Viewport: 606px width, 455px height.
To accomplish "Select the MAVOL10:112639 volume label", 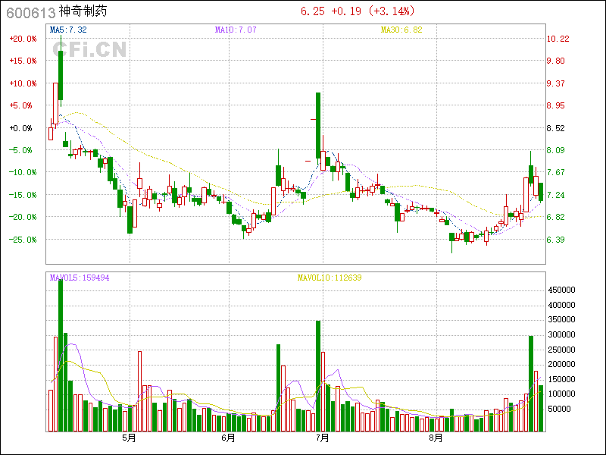I will (329, 278).
